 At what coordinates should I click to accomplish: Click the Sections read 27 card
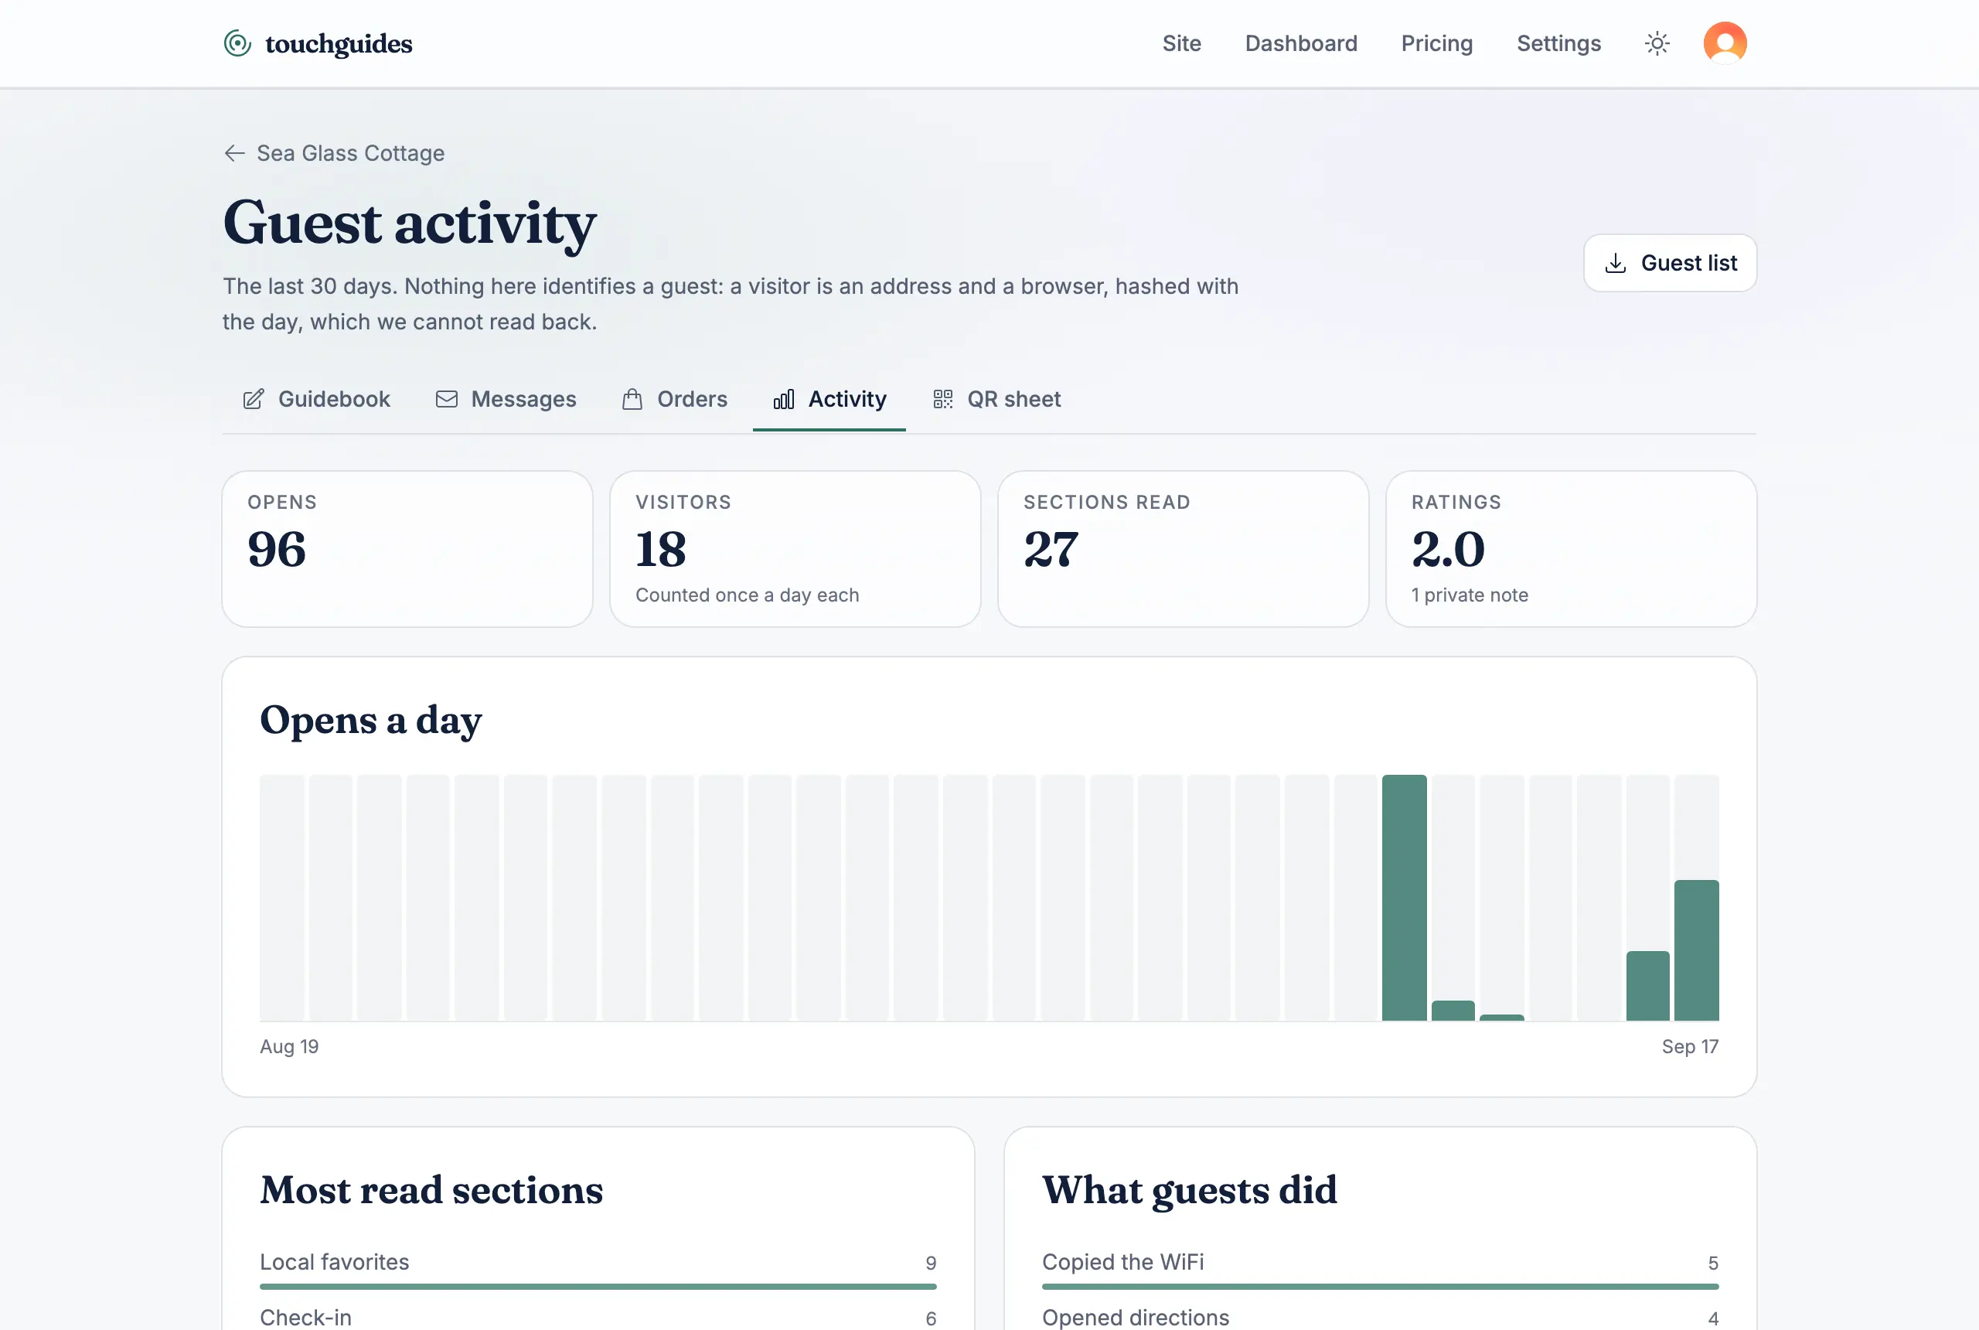tap(1183, 549)
